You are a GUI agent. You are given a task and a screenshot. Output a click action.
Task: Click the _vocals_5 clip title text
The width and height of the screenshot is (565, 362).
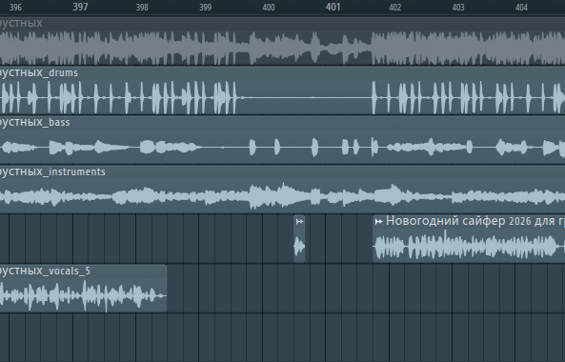[45, 271]
